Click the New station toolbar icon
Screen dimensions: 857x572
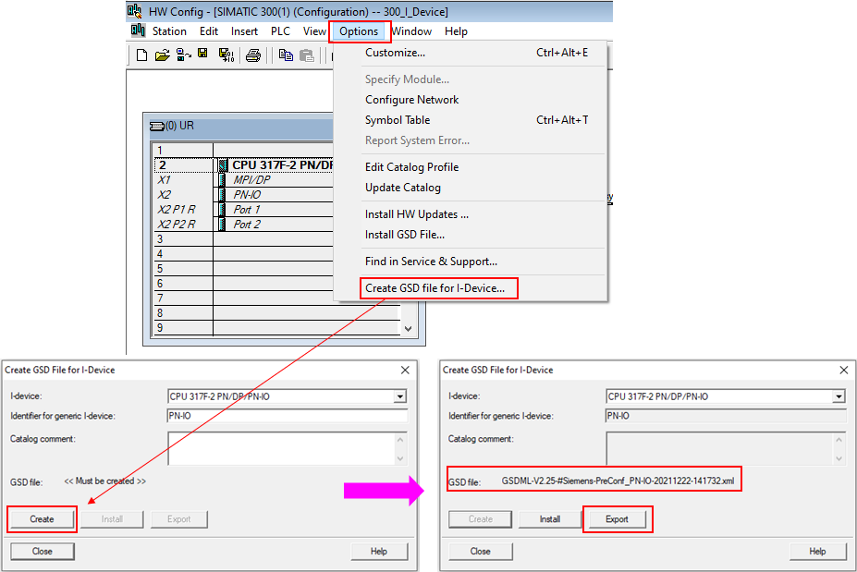141,55
